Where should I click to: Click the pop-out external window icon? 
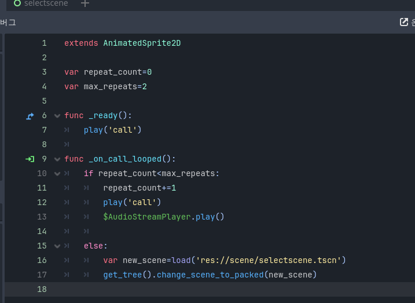coord(404,22)
